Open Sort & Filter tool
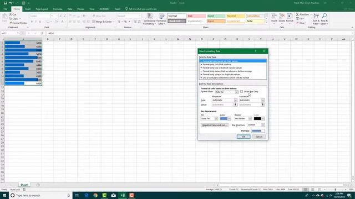 [316, 19]
